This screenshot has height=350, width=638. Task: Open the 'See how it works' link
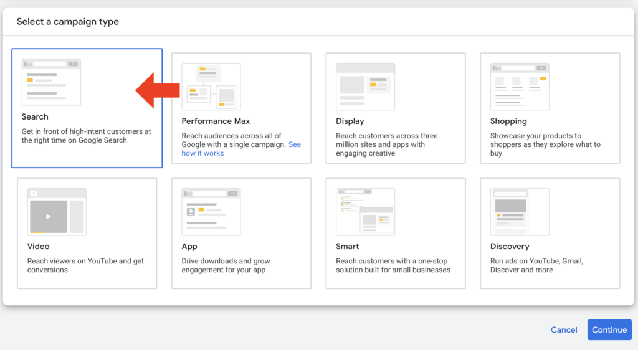coord(202,153)
